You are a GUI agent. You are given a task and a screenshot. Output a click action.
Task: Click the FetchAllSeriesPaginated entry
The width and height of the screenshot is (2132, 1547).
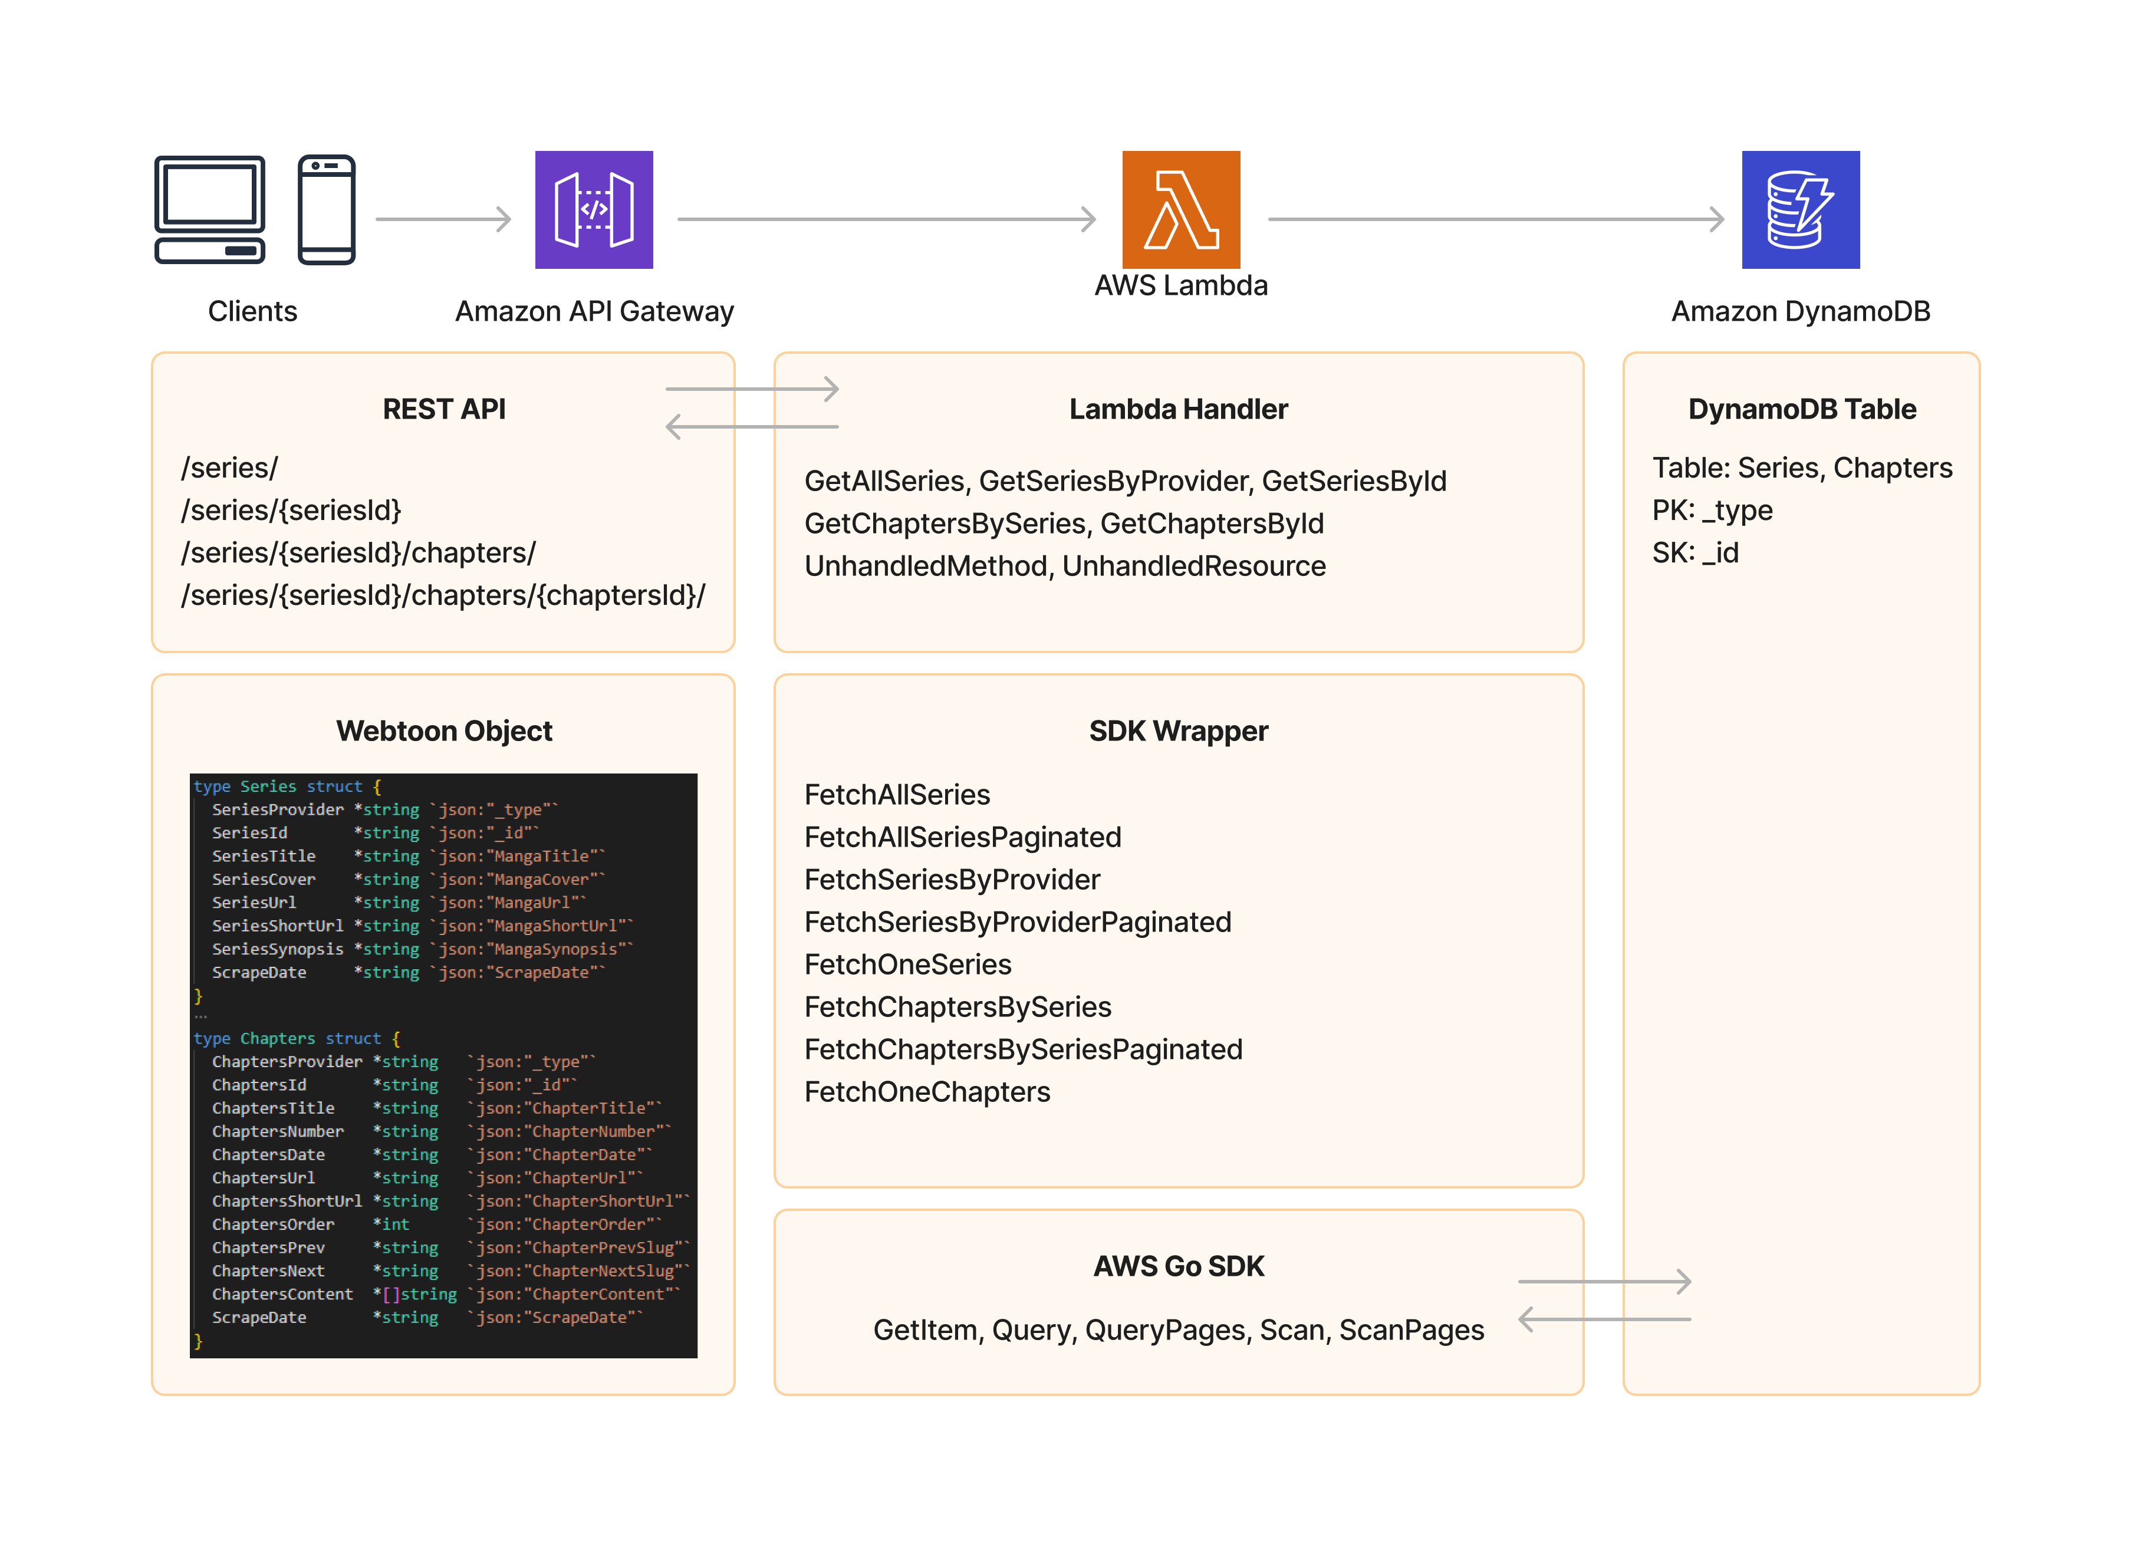[x=963, y=837]
